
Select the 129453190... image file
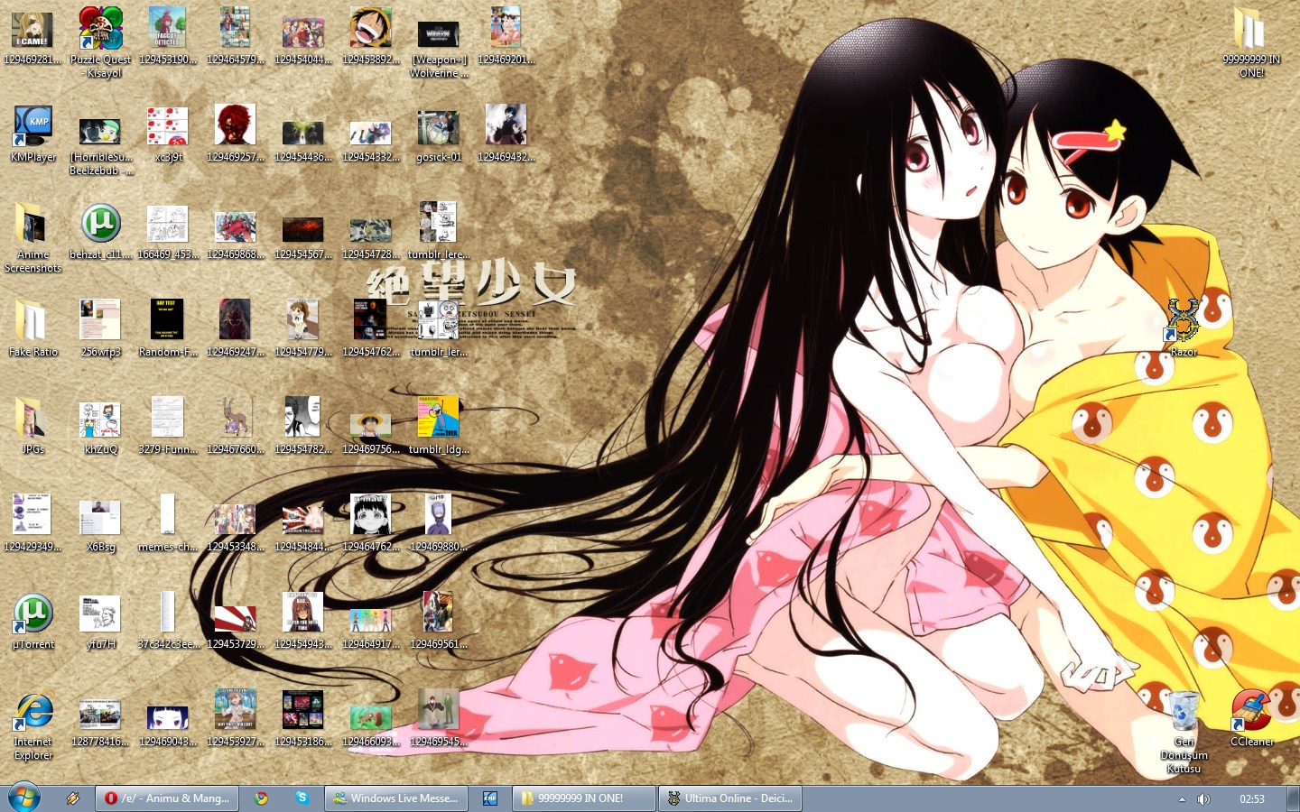(x=168, y=29)
